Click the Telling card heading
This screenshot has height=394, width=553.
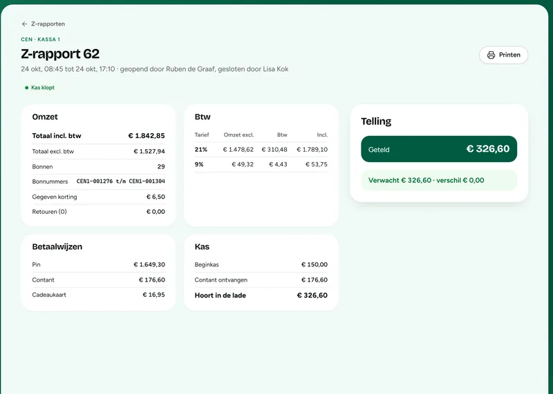(x=376, y=121)
